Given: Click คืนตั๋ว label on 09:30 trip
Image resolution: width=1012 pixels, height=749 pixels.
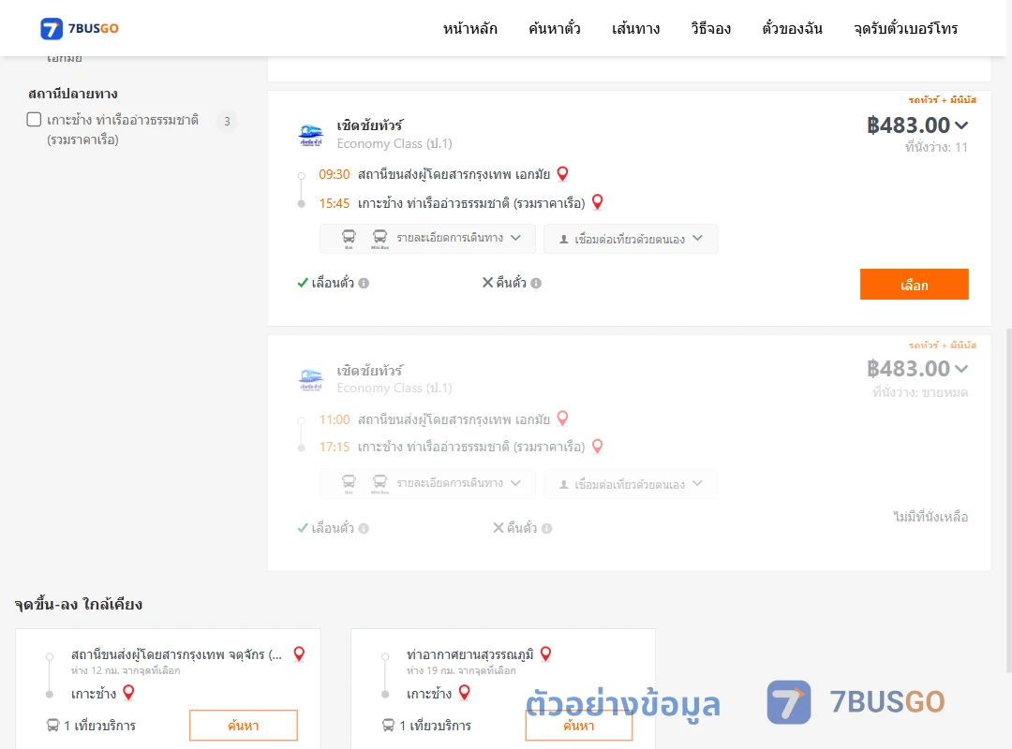Looking at the screenshot, I should coord(512,283).
